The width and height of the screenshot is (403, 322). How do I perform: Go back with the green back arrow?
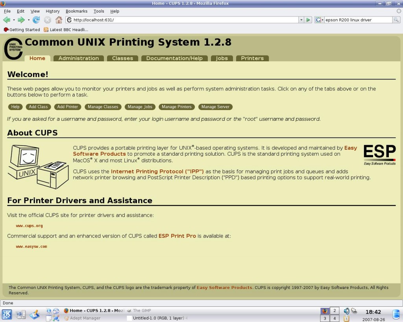(7, 20)
